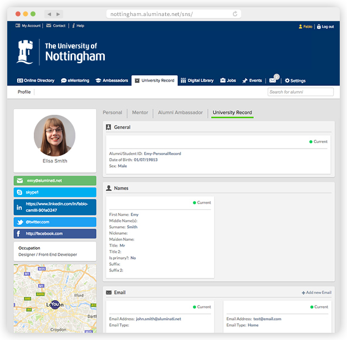Select the University Record profile tab
The image size is (347, 340).
coord(232,113)
